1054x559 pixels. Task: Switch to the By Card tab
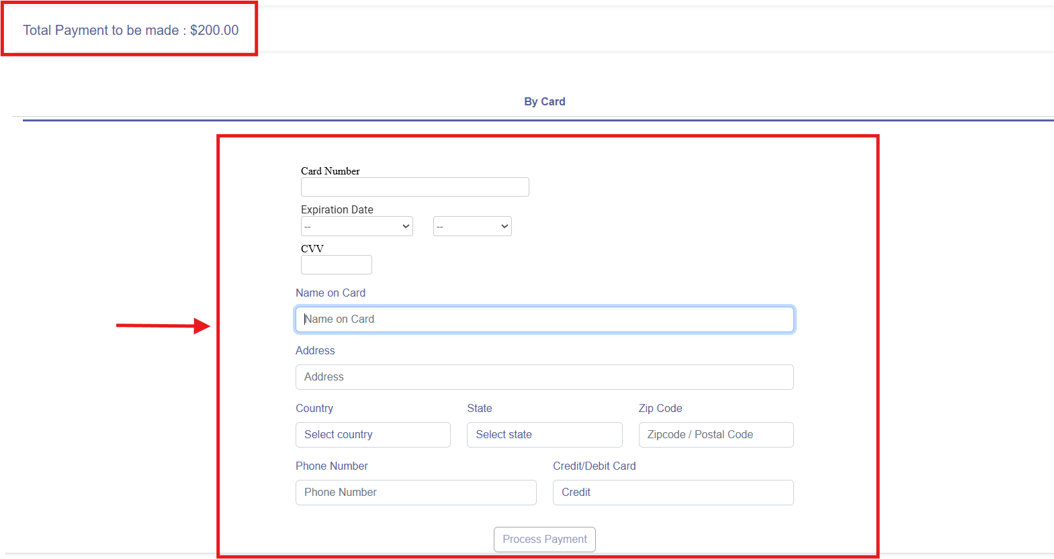544,101
